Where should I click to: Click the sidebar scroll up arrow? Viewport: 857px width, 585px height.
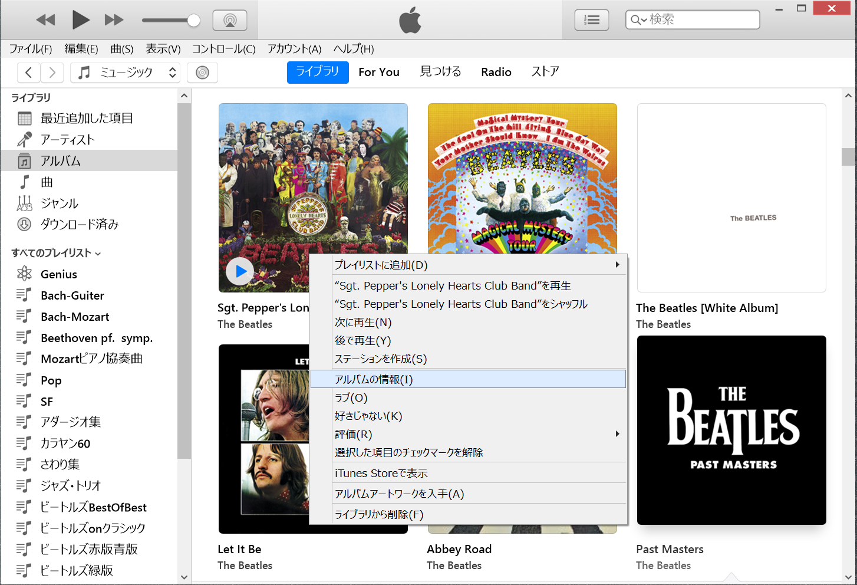184,96
